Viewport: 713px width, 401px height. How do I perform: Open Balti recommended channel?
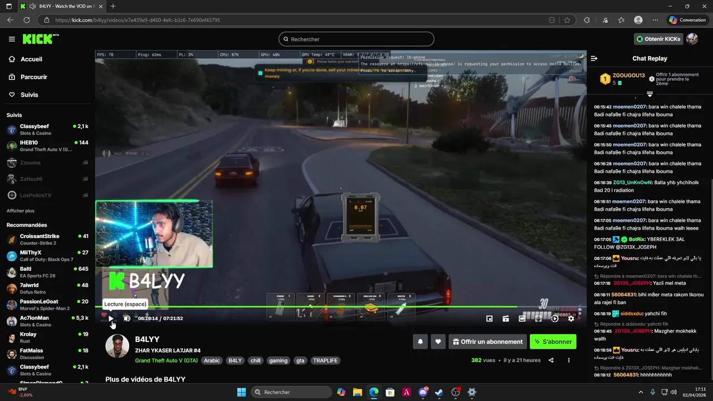[x=47, y=272]
